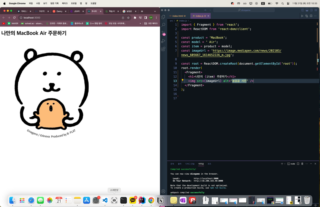Open the Accounts icon in VS Code
Viewport: 320px width, 207px height.
tap(163, 191)
